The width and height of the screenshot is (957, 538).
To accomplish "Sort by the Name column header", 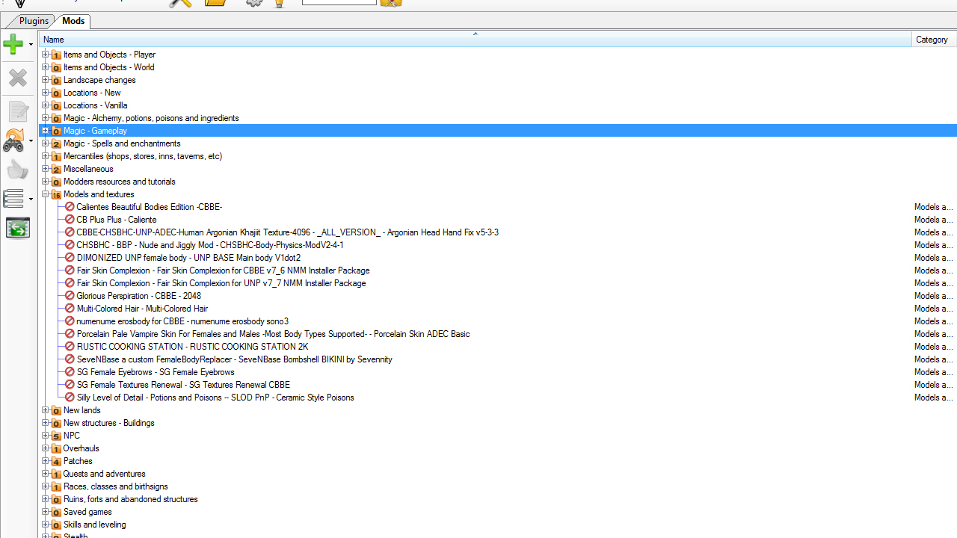I will (475, 40).
